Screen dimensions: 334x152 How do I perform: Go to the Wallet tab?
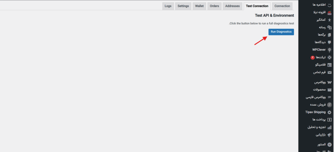pos(199,6)
